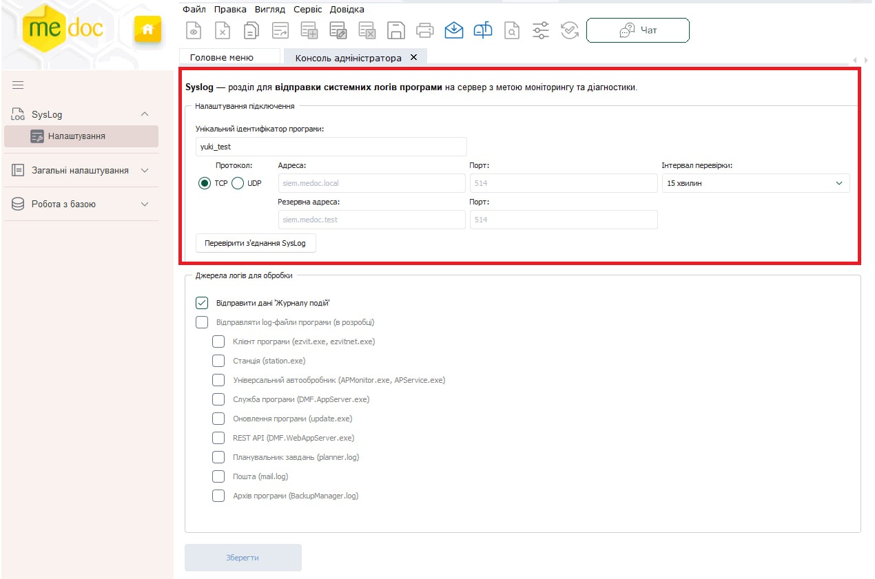This screenshot has width=875, height=579.
Task: Expand 'Загальні налаштування' sidebar section
Action: coord(81,170)
